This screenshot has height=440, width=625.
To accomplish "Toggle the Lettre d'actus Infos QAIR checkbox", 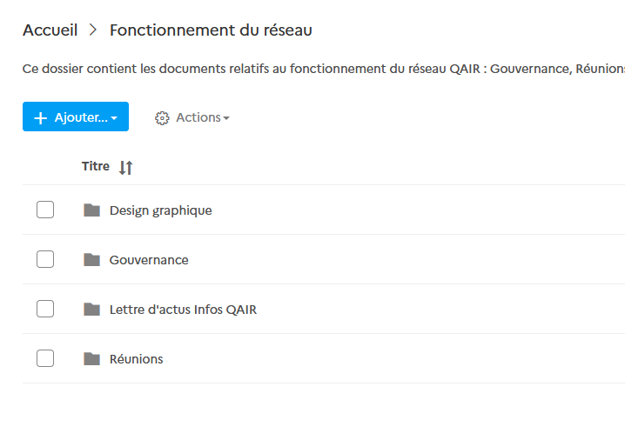I will pos(45,309).
